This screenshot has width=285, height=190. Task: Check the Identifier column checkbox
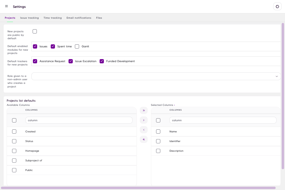click(x=158, y=141)
